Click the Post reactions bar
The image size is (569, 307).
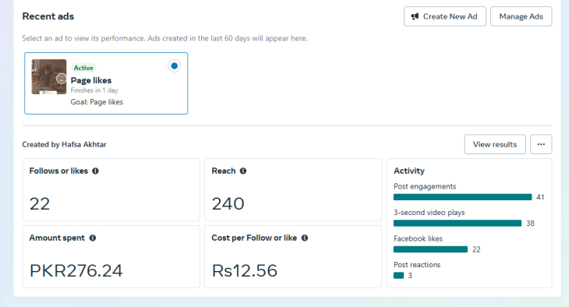point(399,275)
